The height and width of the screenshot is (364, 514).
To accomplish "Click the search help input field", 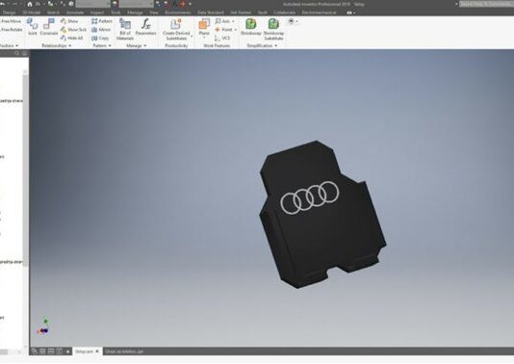I will click(x=486, y=4).
